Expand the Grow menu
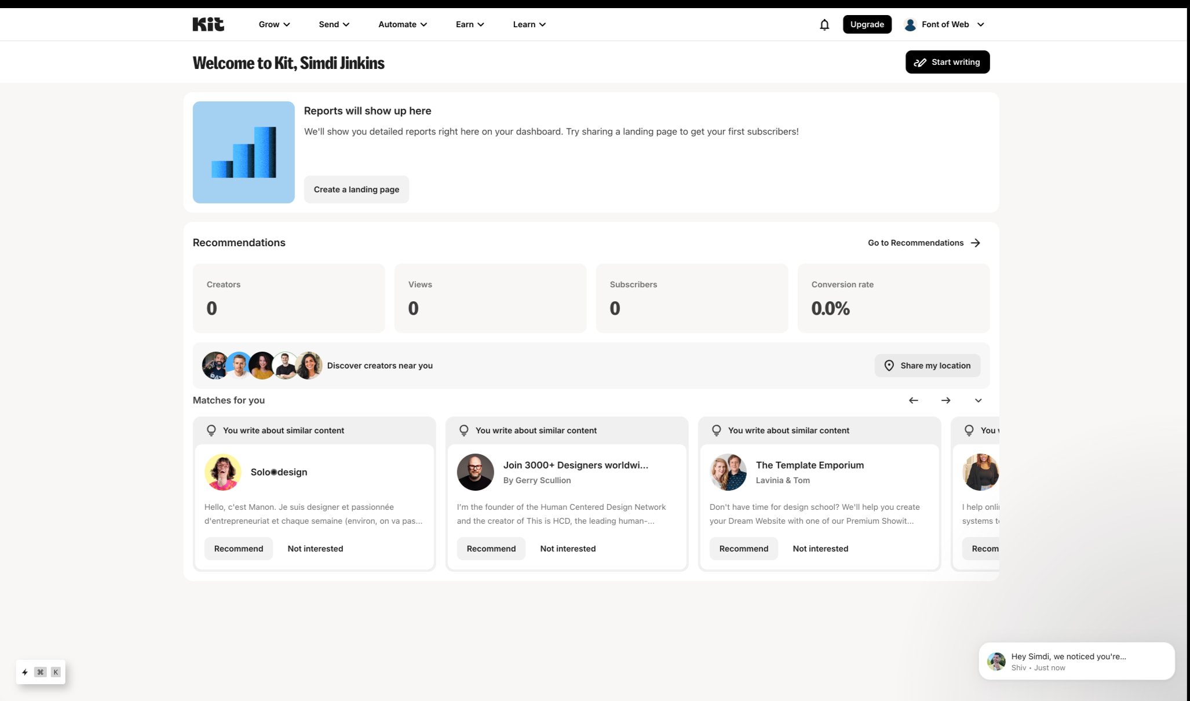 tap(274, 24)
